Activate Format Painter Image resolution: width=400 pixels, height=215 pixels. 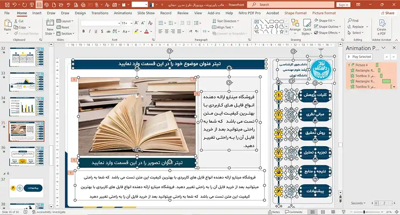click(27, 33)
